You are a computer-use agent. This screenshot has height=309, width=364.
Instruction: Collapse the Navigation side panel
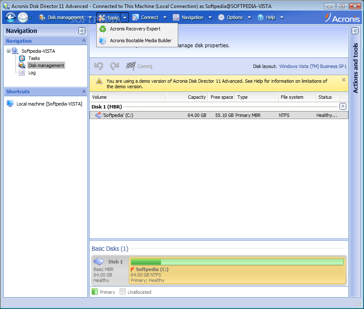tap(82, 31)
